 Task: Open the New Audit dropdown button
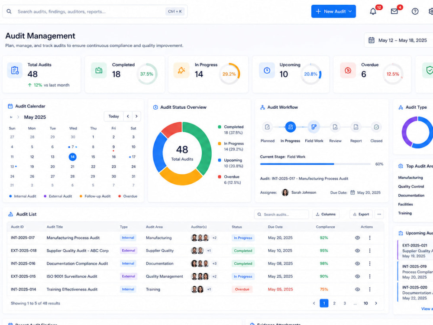pyautogui.click(x=333, y=11)
